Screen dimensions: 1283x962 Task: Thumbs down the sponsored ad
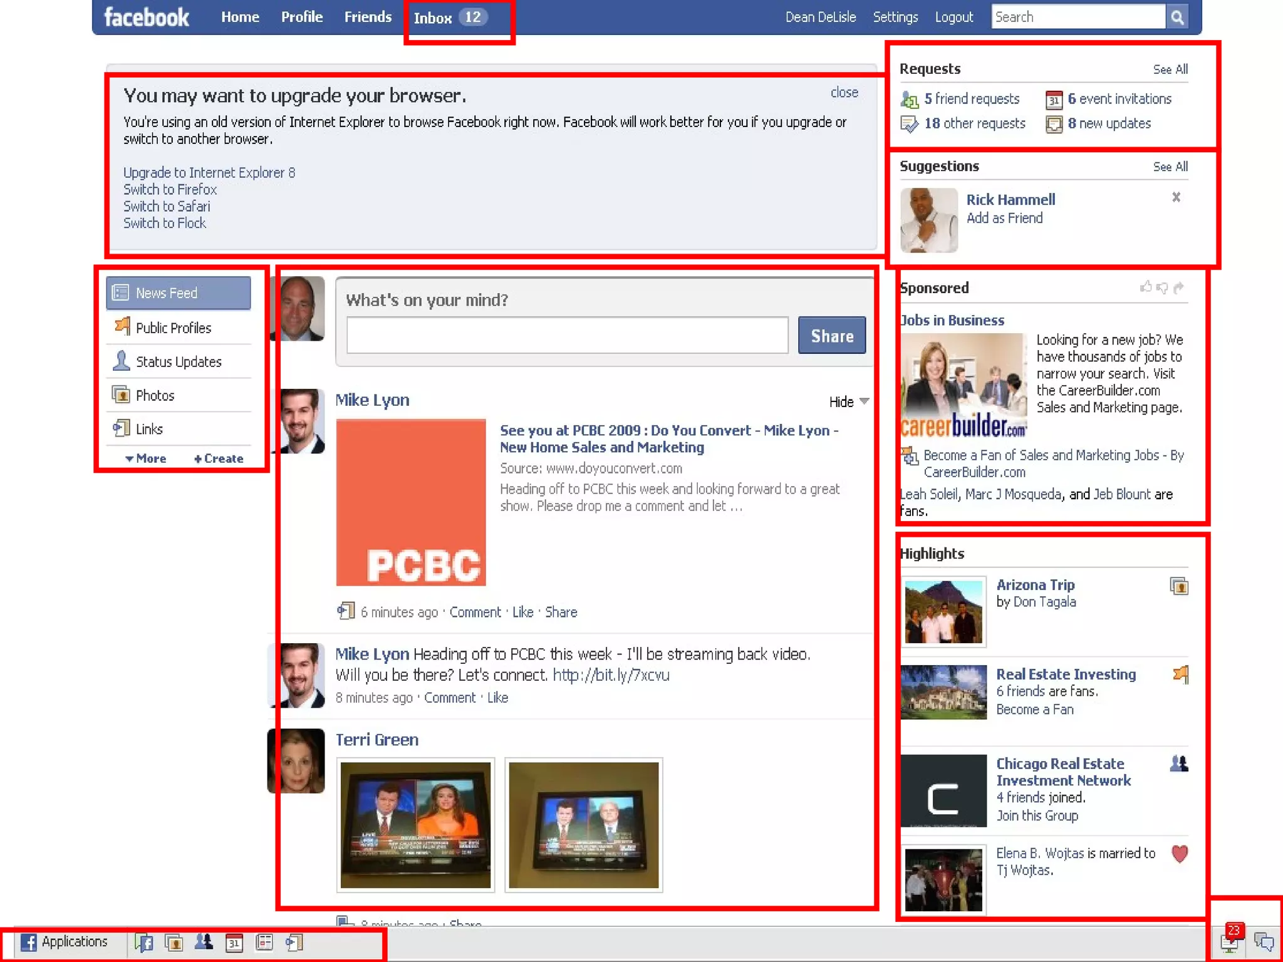[1162, 287]
